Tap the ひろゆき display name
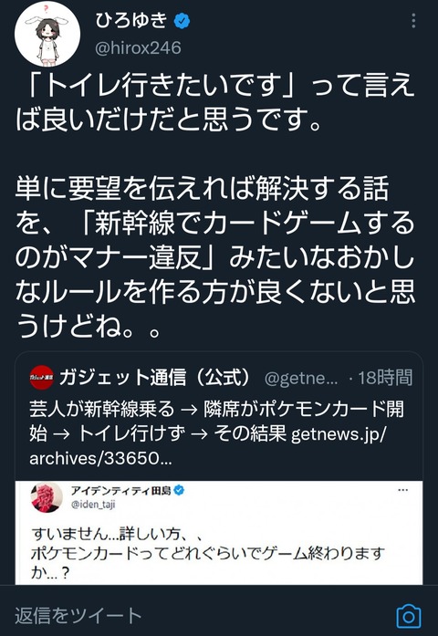 [x=131, y=20]
